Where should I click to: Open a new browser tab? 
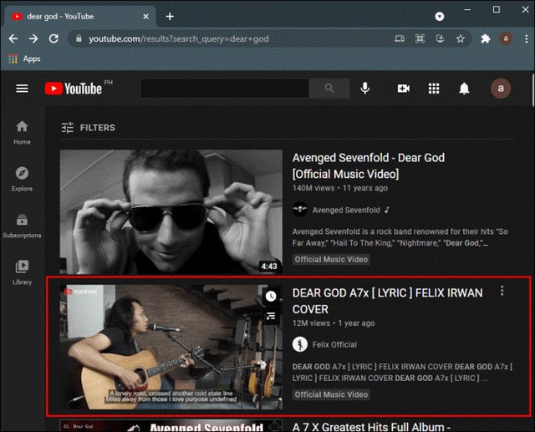click(x=170, y=17)
